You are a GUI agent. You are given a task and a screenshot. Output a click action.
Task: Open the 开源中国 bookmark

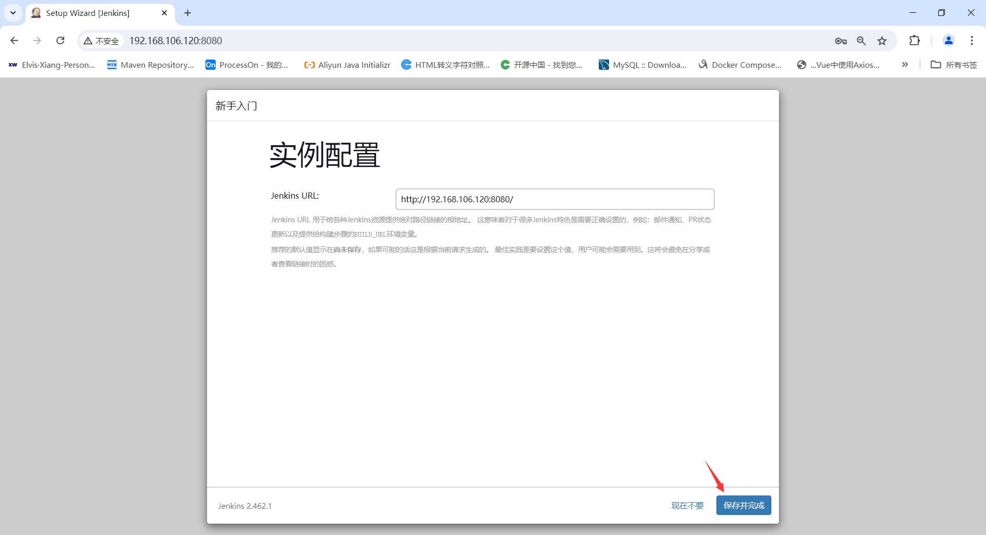point(542,65)
